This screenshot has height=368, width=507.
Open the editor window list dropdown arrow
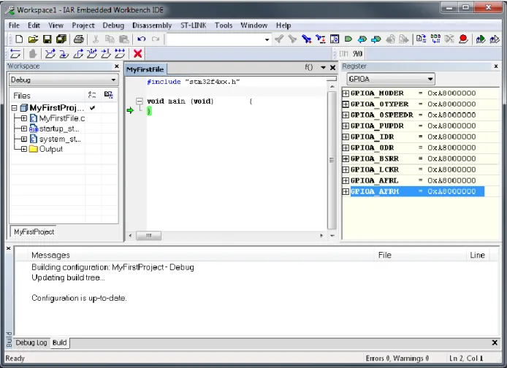click(323, 67)
